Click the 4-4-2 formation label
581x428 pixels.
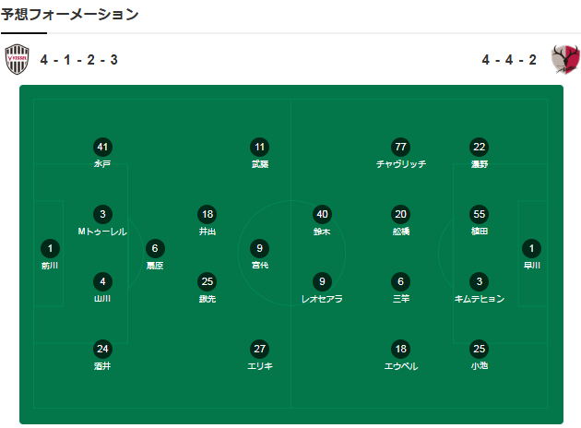(509, 60)
